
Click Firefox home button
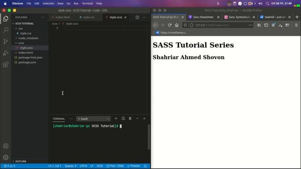click(177, 25)
